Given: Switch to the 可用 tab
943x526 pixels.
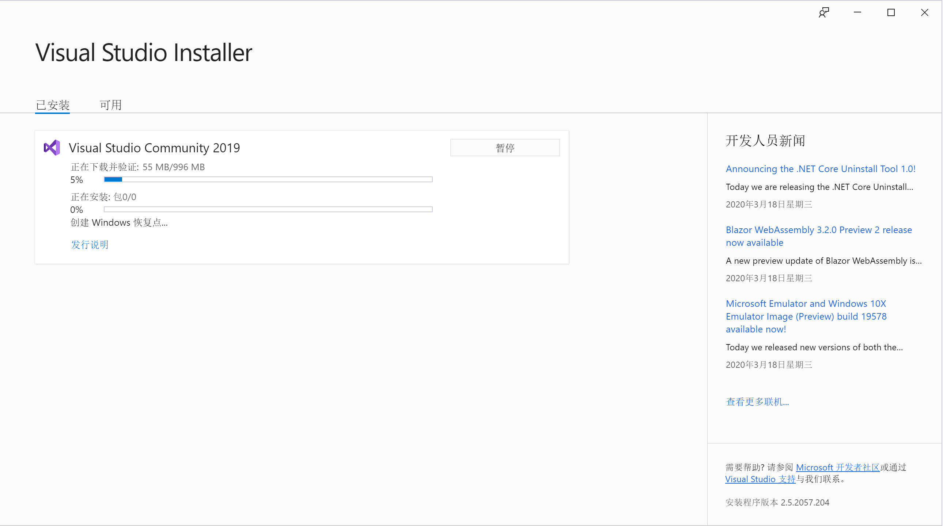Looking at the screenshot, I should [x=110, y=105].
